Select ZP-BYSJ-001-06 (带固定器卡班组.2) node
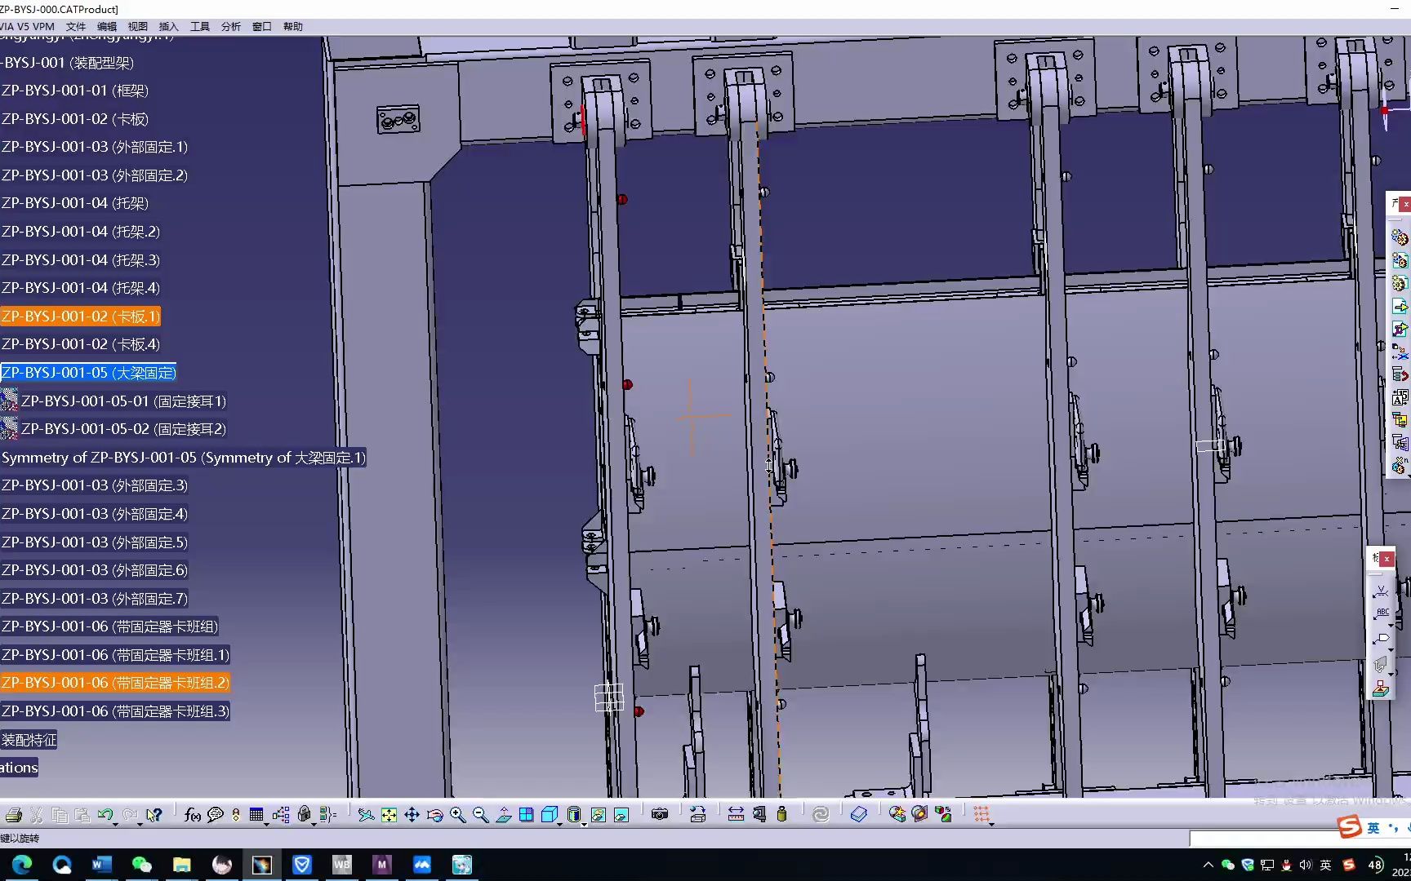The height and width of the screenshot is (881, 1411). point(115,683)
